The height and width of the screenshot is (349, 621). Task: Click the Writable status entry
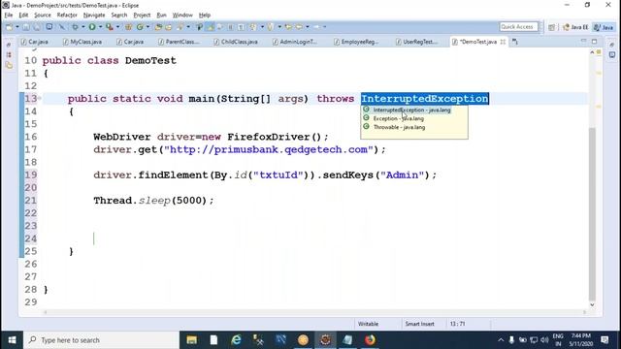(x=369, y=324)
